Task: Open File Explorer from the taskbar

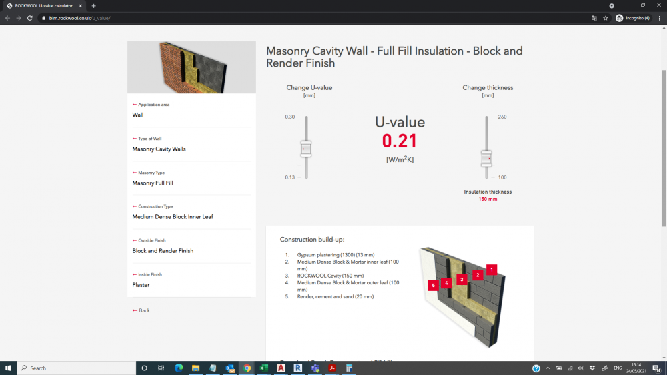Action: coord(195,368)
